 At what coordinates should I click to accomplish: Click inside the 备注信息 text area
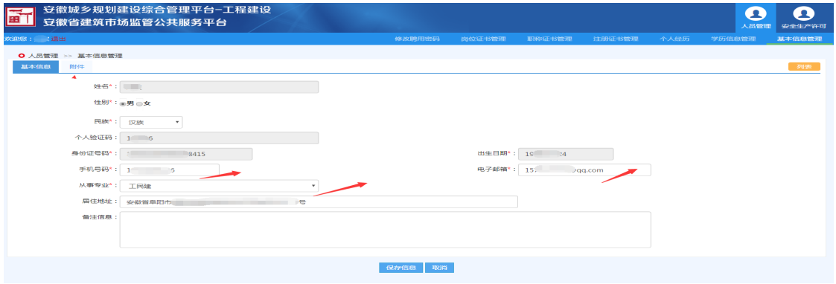(386, 230)
